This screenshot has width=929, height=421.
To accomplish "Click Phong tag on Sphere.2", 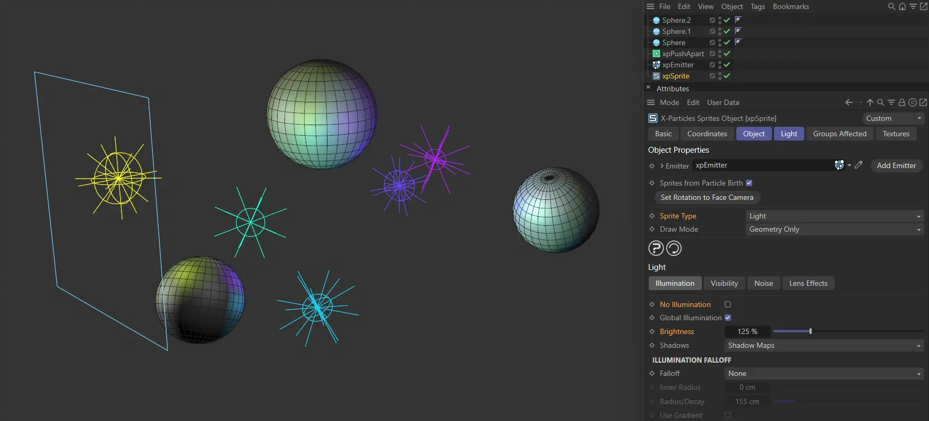I will tap(738, 20).
